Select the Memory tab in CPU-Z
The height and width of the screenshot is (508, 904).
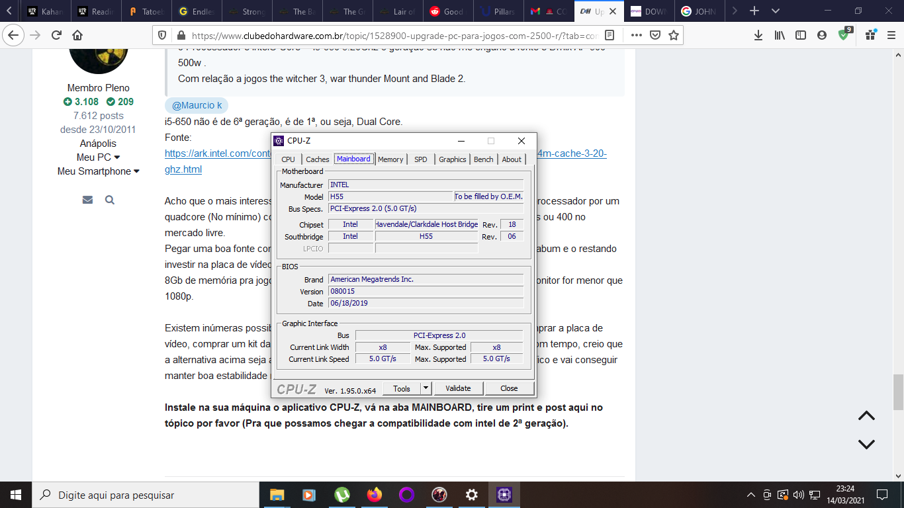point(390,159)
